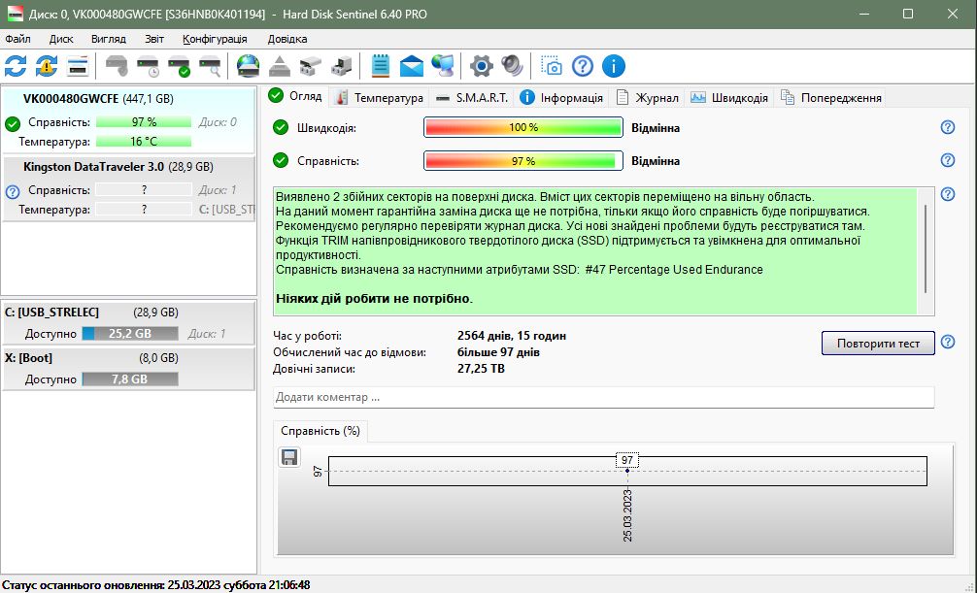Open the Файл menu
This screenshot has height=593, width=977.
[x=18, y=39]
